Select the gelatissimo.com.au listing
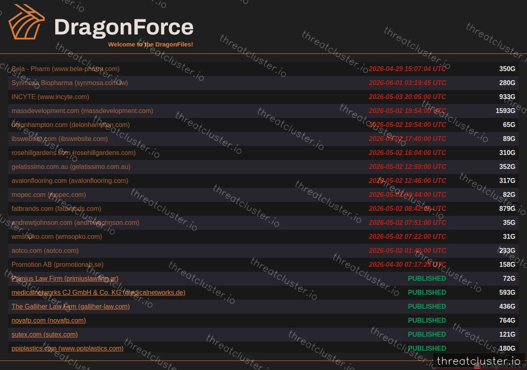 [x=71, y=167]
